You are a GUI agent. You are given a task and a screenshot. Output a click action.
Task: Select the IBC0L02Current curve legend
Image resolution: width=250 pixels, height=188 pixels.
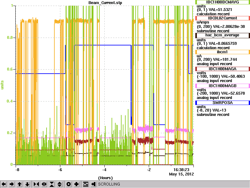[x=222, y=18]
